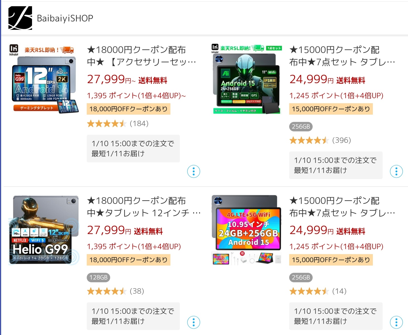Open the more options icon for the Helio G99 tablet
Image resolution: width=408 pixels, height=335 pixels.
[x=194, y=322]
